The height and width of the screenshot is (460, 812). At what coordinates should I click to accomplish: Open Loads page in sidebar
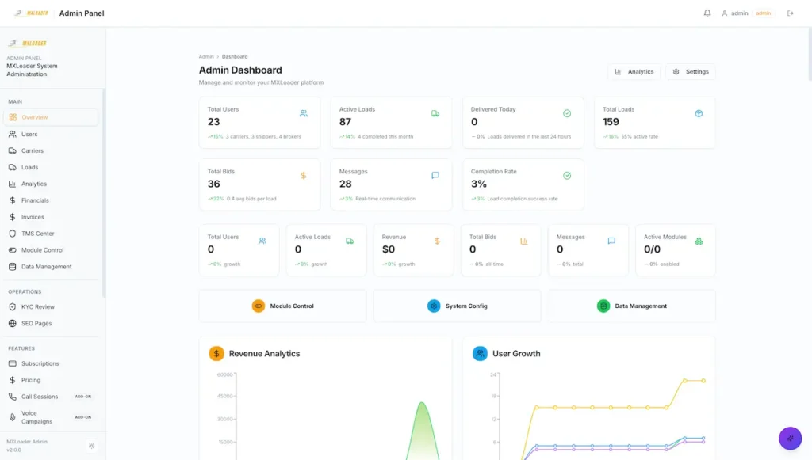(x=51, y=167)
